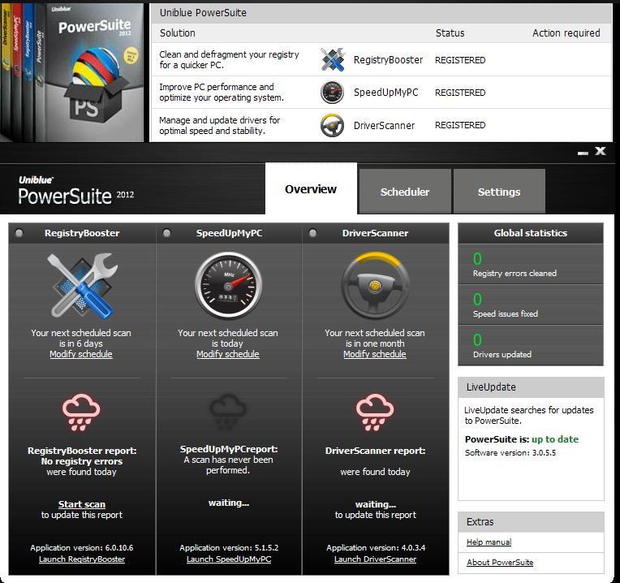Viewport: 620px width, 583px height.
Task: Click the Registry errors cleaned count
Action: tap(478, 259)
